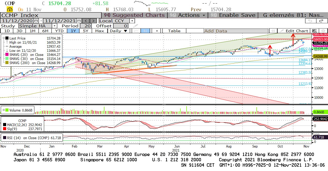The width and height of the screenshot is (328, 171).
Task: Select the candlestick chart type icon
Action: (145, 31)
